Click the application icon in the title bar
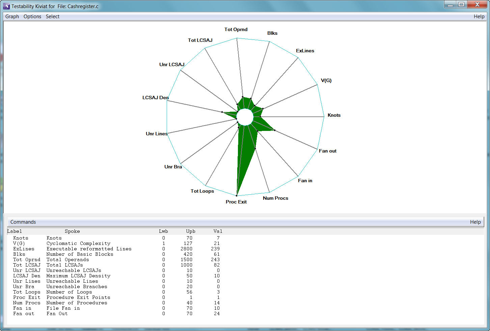 click(x=6, y=6)
